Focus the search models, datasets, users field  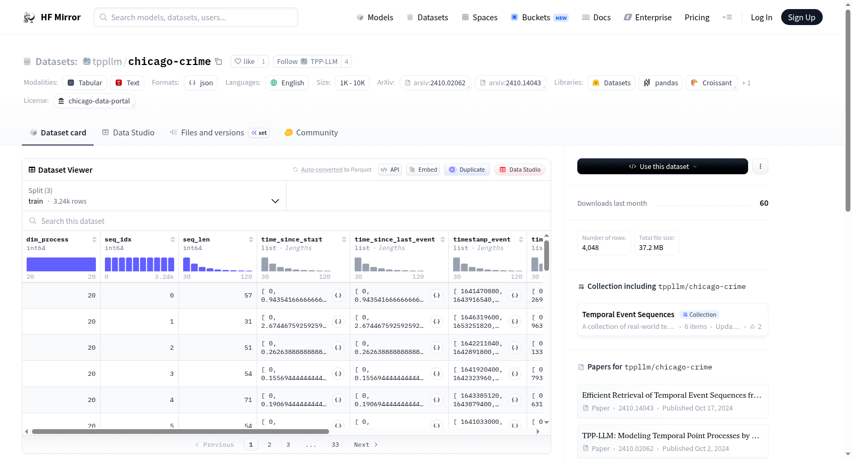pyautogui.click(x=196, y=17)
